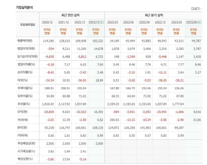Select the 141,963 BPS value
This screenshot has height=165, width=207.
(145, 128)
